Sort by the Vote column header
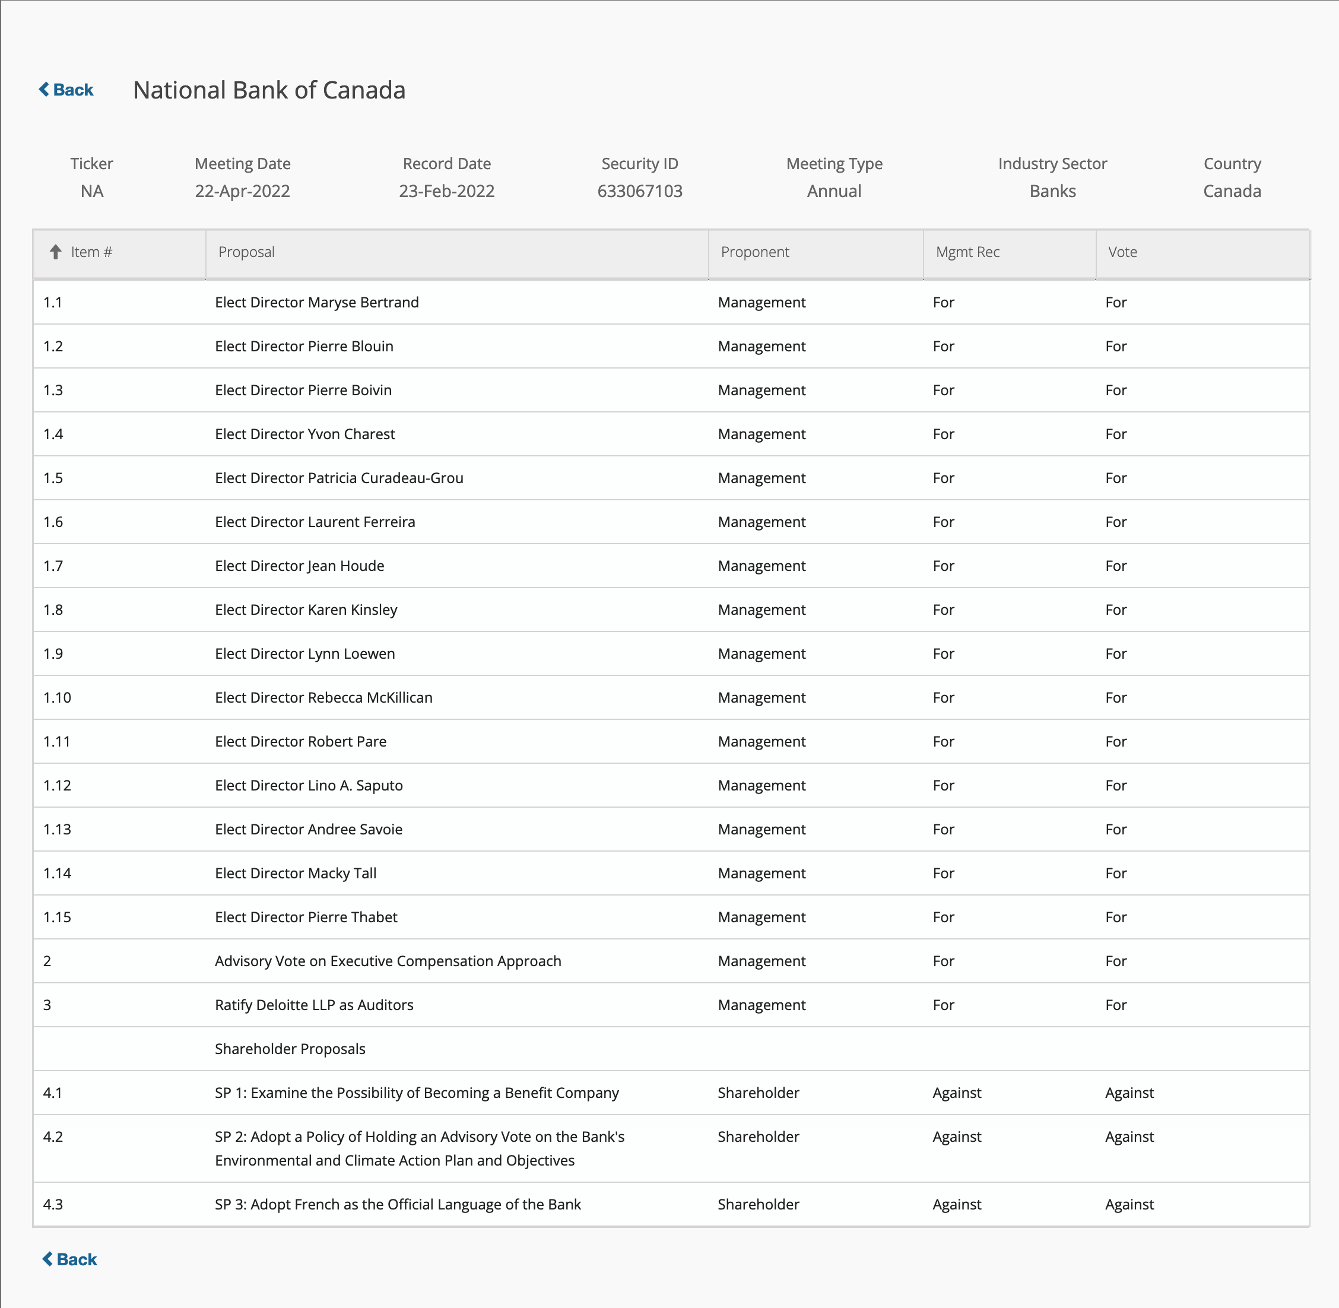The width and height of the screenshot is (1339, 1308). [1122, 252]
